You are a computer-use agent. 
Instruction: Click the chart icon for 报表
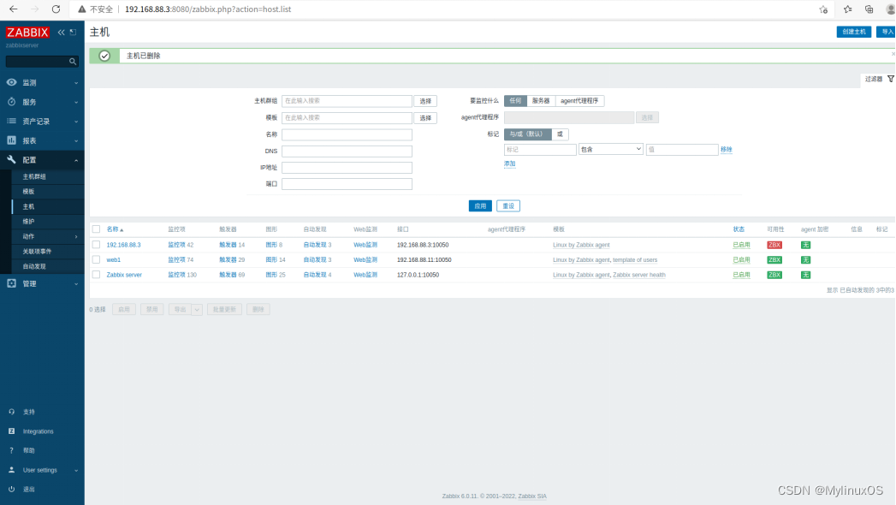[11, 140]
